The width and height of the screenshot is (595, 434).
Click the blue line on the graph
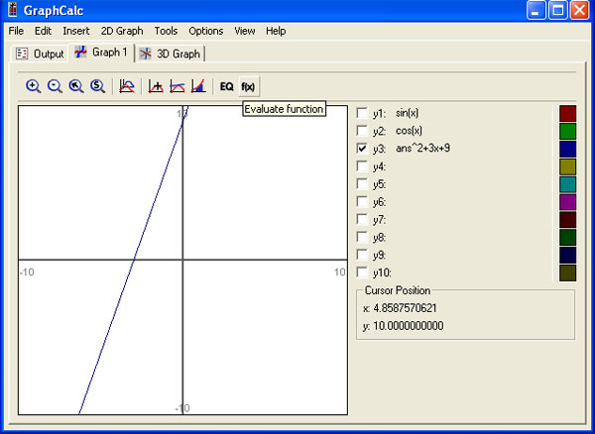click(x=134, y=260)
